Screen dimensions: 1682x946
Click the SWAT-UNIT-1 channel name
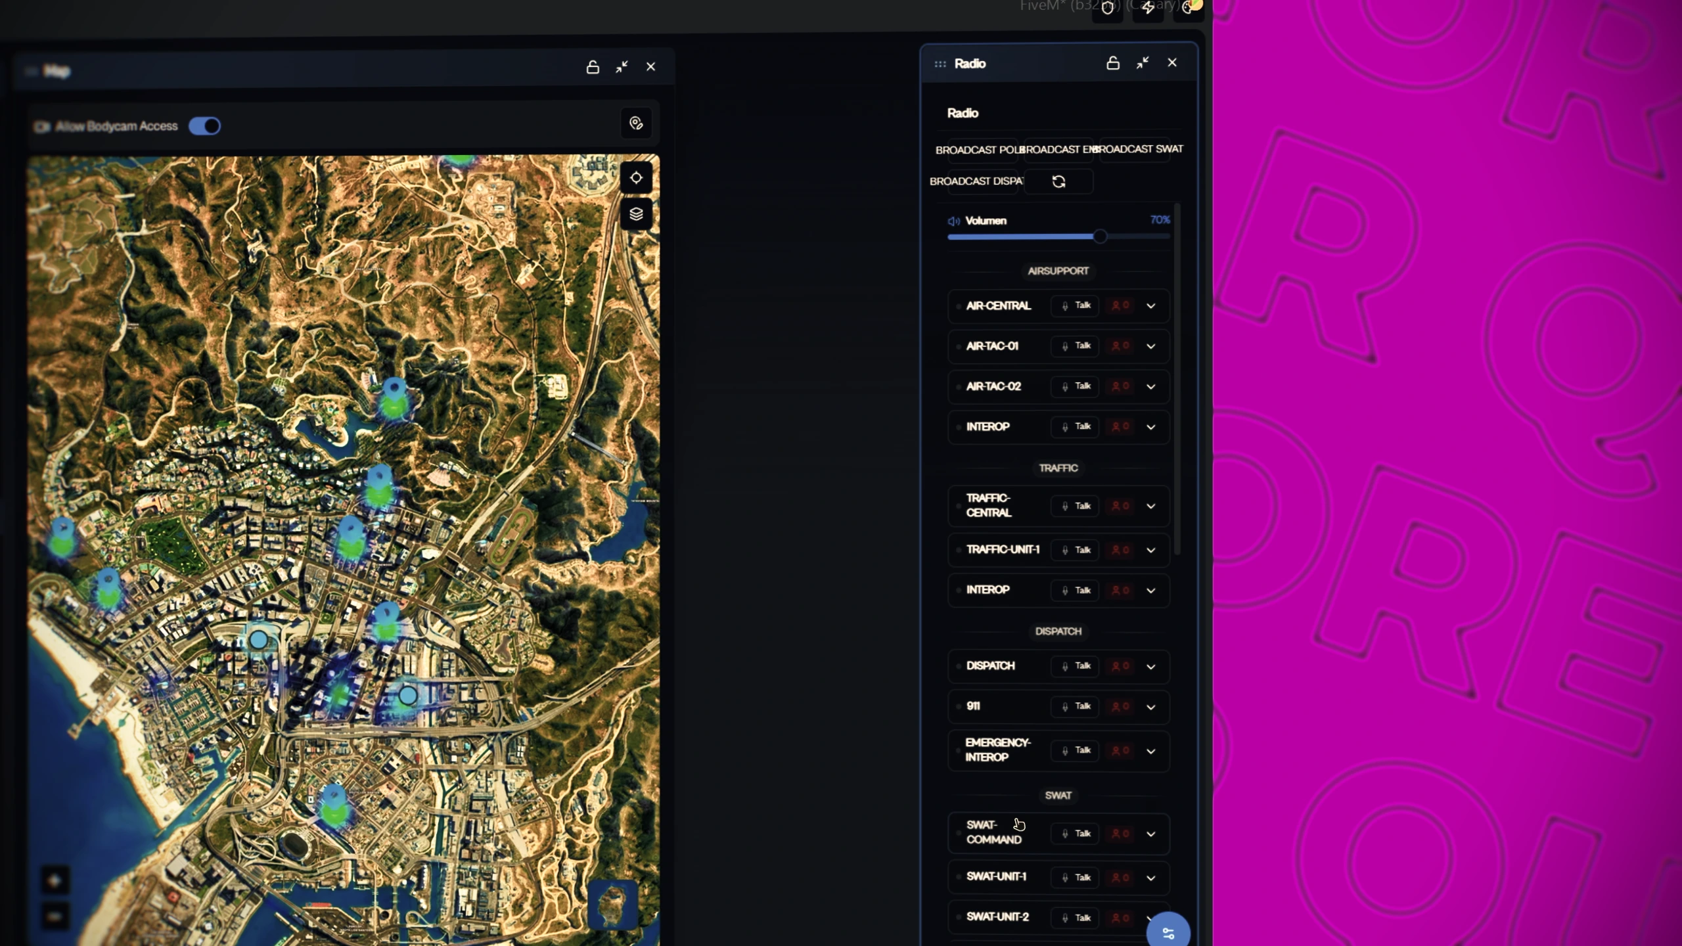996,877
